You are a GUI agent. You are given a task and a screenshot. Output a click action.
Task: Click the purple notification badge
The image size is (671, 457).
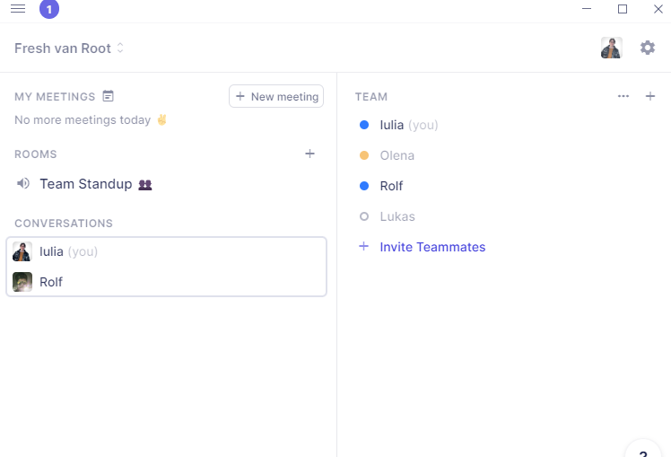tap(49, 9)
